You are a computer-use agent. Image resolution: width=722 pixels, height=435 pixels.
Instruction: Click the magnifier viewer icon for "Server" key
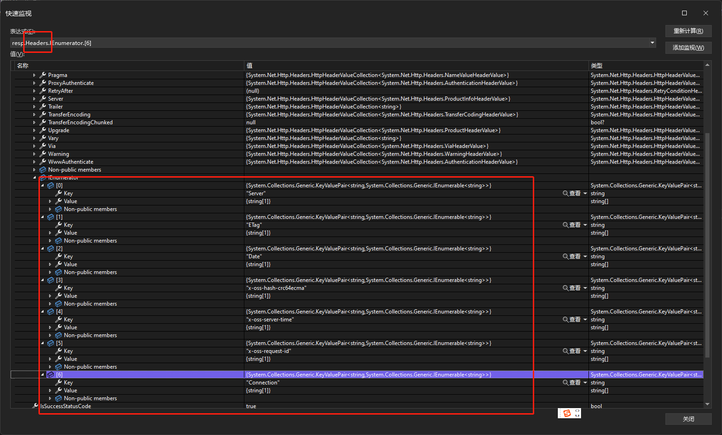click(x=566, y=193)
